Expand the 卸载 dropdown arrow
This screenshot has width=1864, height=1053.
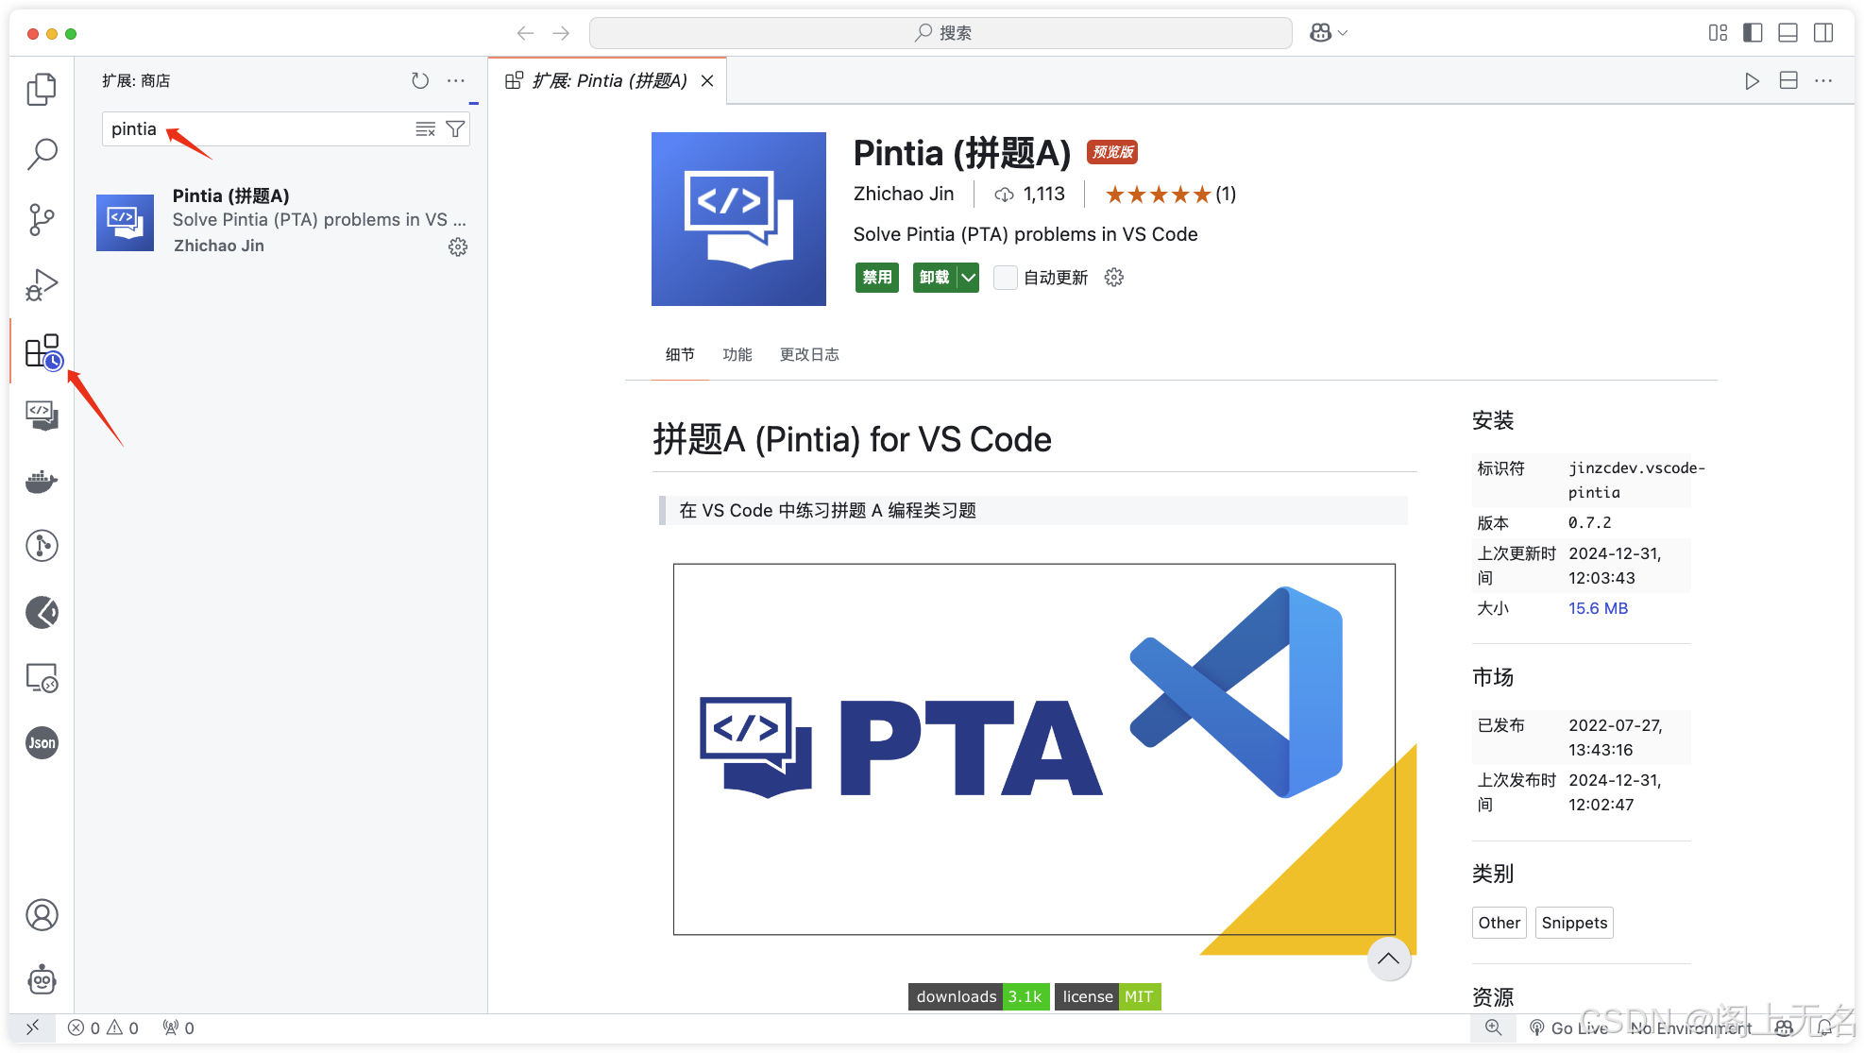pyautogui.click(x=968, y=278)
